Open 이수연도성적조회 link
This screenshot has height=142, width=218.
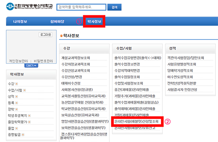(180, 77)
